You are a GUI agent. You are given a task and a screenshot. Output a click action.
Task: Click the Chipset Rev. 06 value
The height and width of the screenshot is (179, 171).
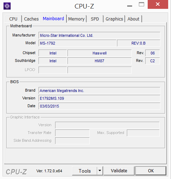[x=153, y=53]
